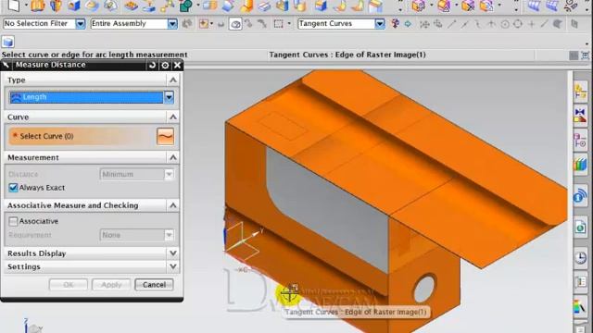593x333 pixels.
Task: Click the highlighted selection toggle icon next to filter
Action: [x=235, y=24]
